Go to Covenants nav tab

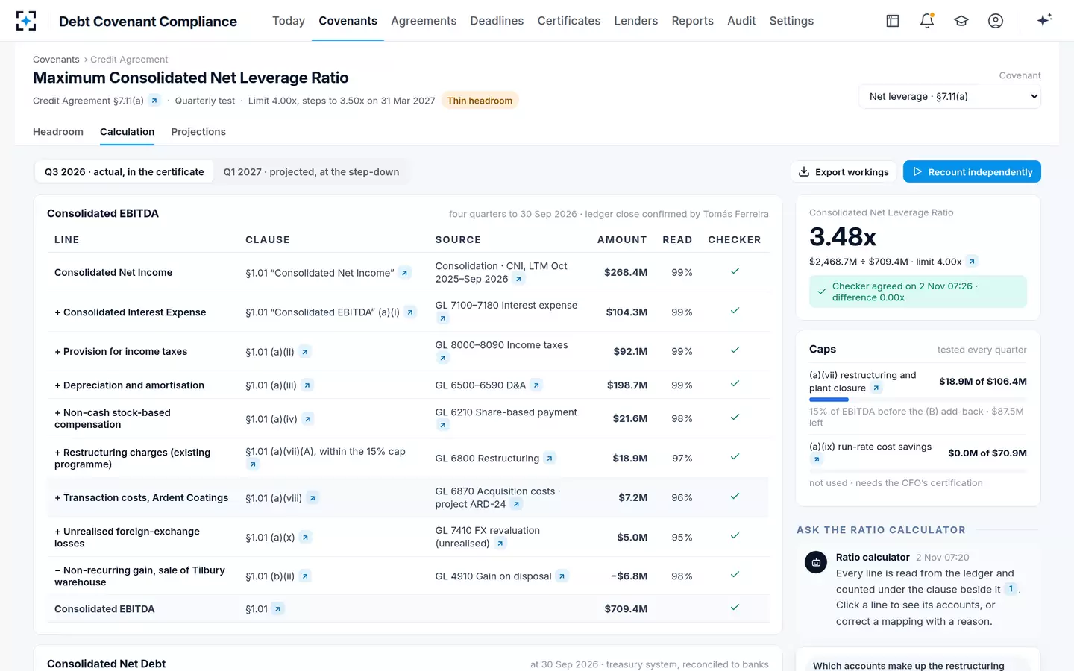tap(348, 21)
